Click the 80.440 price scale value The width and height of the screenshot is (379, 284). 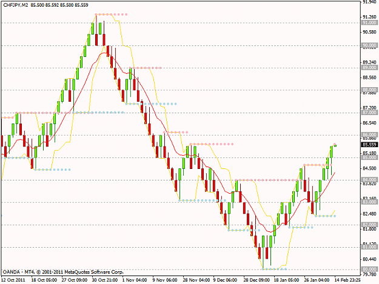pos(370,259)
